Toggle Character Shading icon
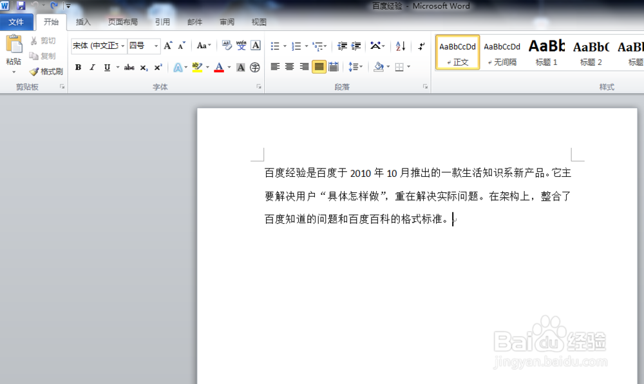Screen dimensions: 644x384 coord(241,68)
